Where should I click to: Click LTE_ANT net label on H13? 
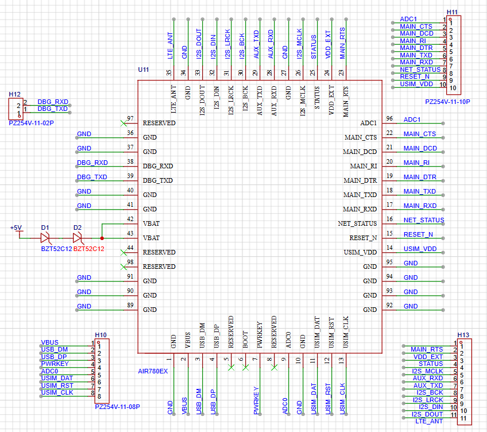coord(429,422)
